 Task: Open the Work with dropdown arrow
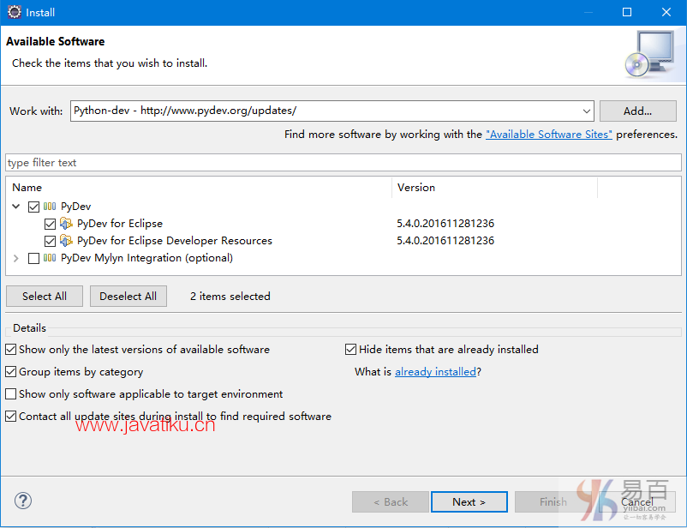(x=587, y=111)
